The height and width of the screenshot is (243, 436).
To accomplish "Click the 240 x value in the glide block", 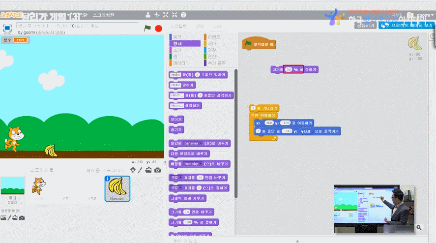I will pos(287,131).
